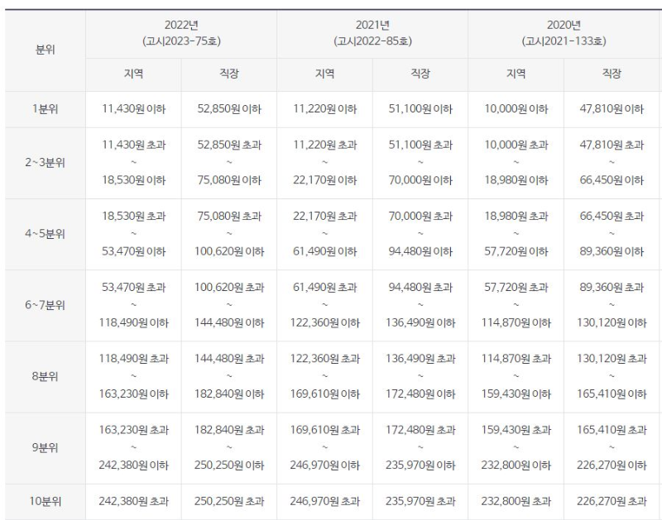This screenshot has width=662, height=520.
Task: Select the 2022년 (고시2023-75호) column header
Action: tap(179, 31)
